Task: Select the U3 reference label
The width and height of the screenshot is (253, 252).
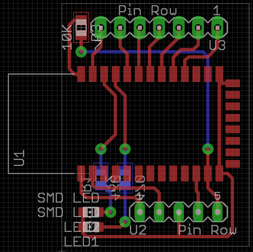Action: [217, 45]
